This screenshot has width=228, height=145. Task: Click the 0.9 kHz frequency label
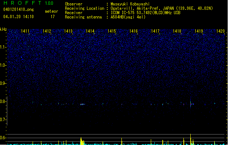3,83
